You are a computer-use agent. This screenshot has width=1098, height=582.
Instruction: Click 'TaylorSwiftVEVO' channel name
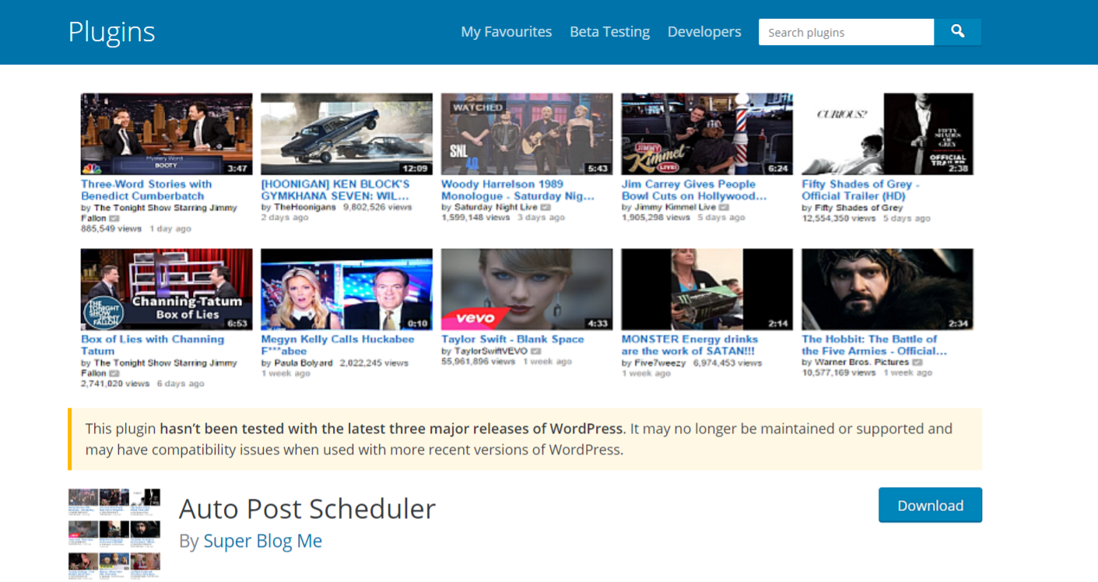click(490, 352)
